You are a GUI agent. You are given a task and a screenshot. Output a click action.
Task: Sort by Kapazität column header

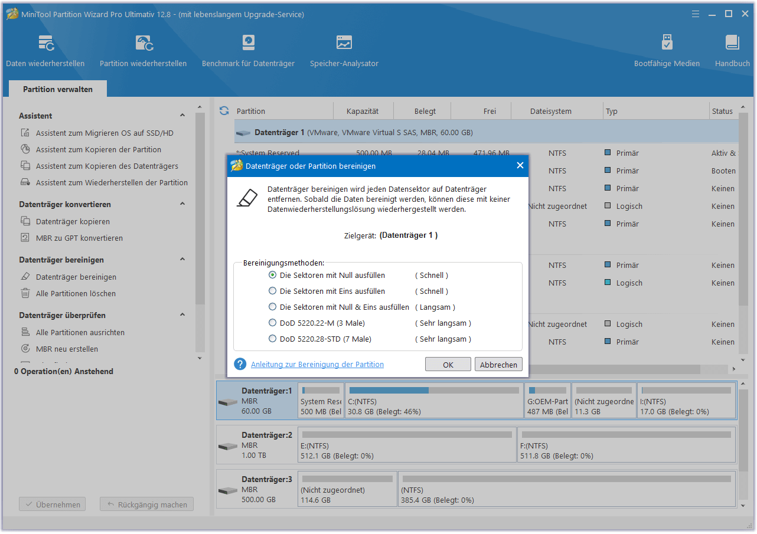(x=363, y=111)
